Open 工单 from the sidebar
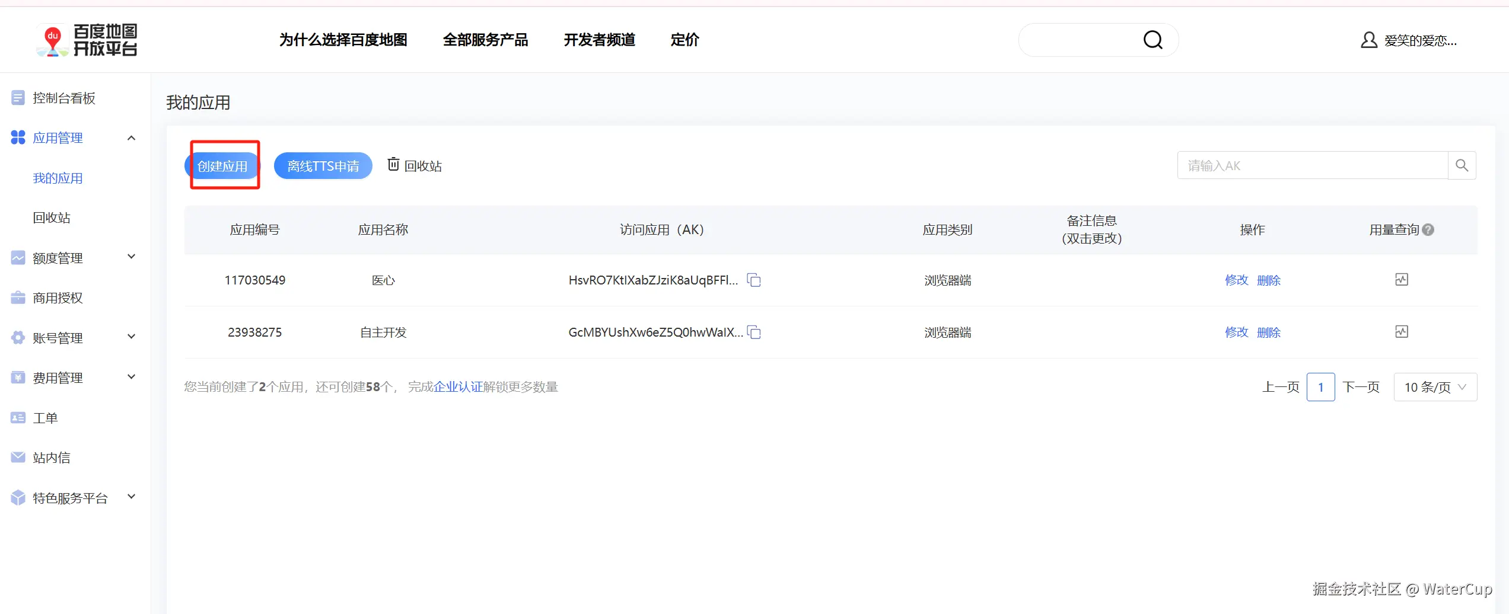The width and height of the screenshot is (1509, 614). tap(45, 418)
